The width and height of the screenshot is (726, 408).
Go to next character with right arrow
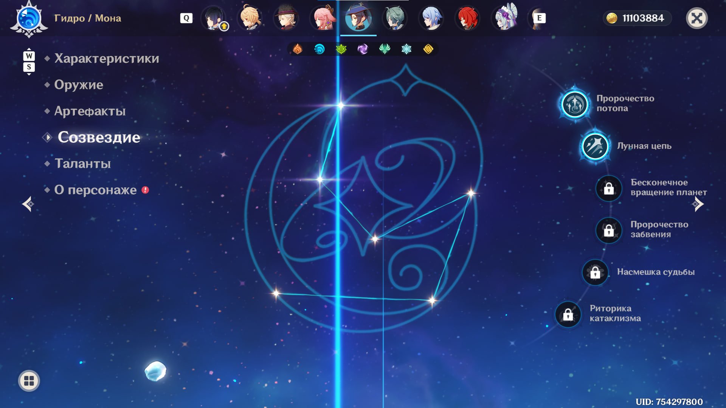click(698, 204)
